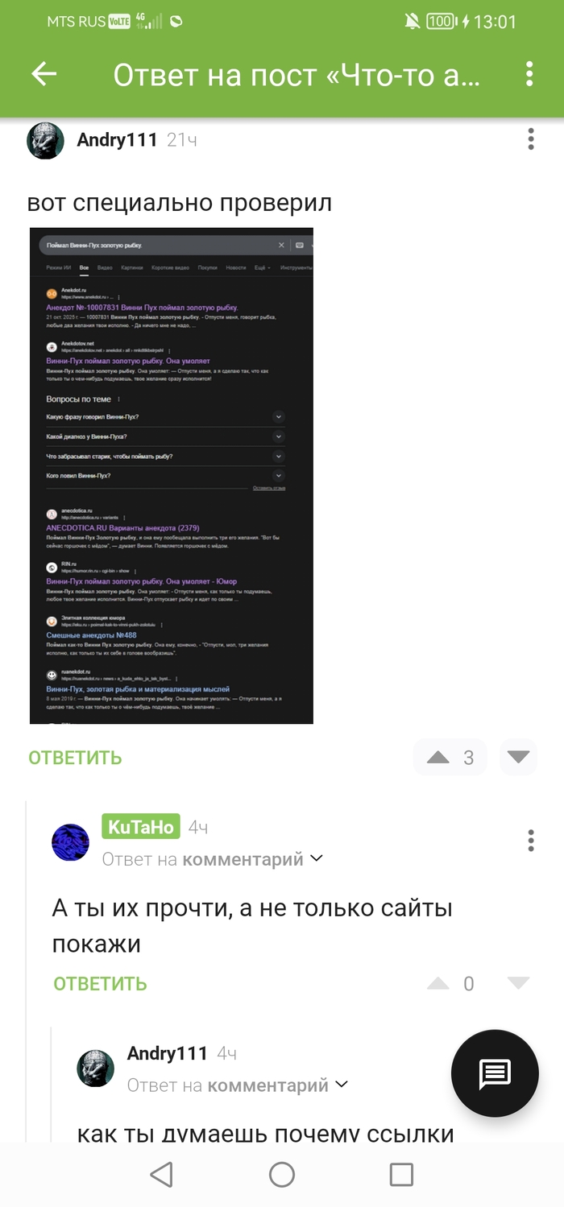564x1207 pixels.
Task: Upvote Andry111's comment with rating 3
Action: [x=438, y=757]
